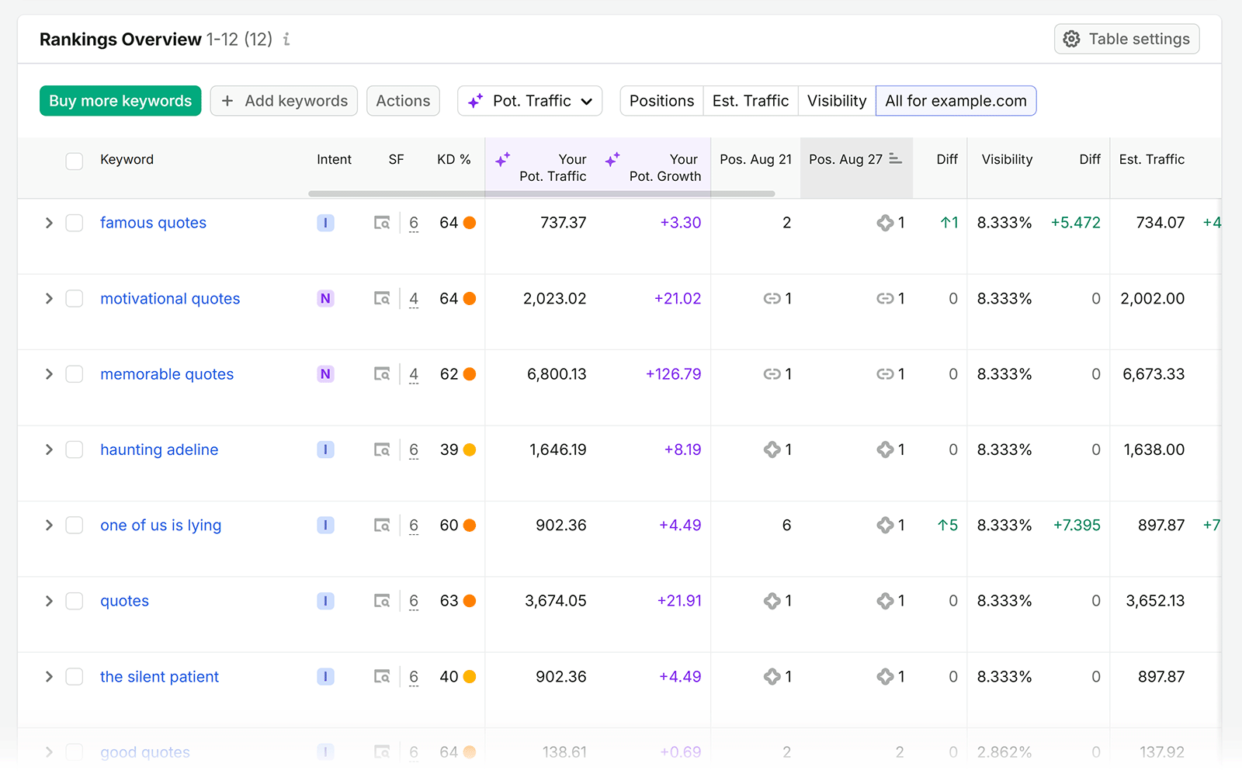Viewport: 1242px width, 774px height.
Task: Switch to the Positions tab
Action: point(661,101)
